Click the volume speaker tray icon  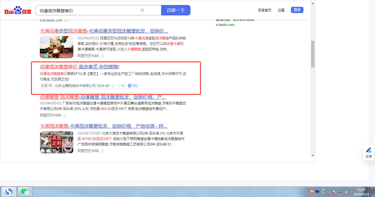pos(347,192)
